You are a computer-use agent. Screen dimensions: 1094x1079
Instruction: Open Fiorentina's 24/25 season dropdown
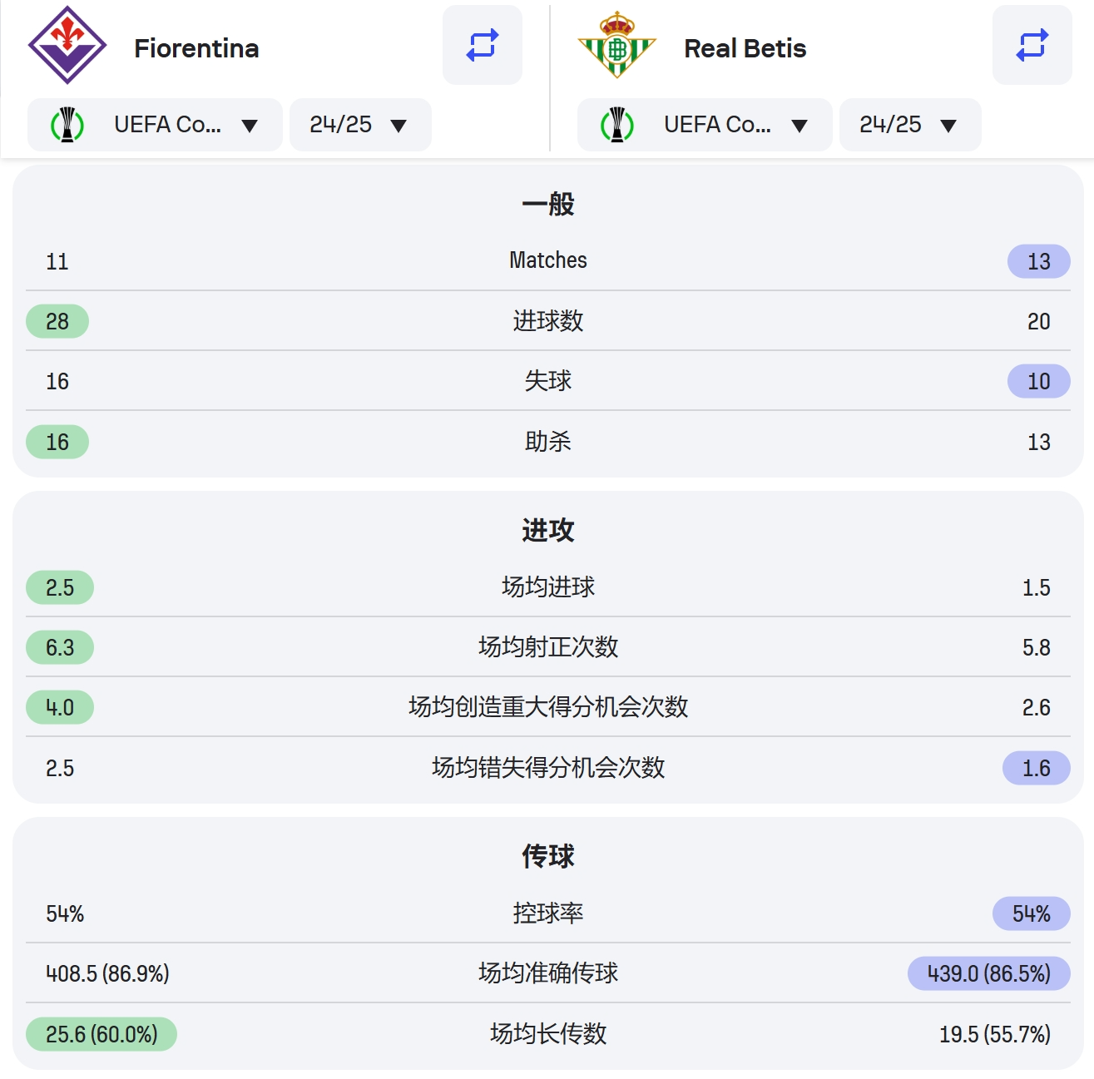click(360, 125)
